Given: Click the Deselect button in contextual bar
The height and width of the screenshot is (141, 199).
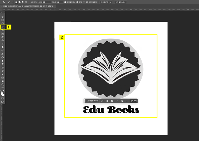Looking at the screenshot, I should point(134,101).
